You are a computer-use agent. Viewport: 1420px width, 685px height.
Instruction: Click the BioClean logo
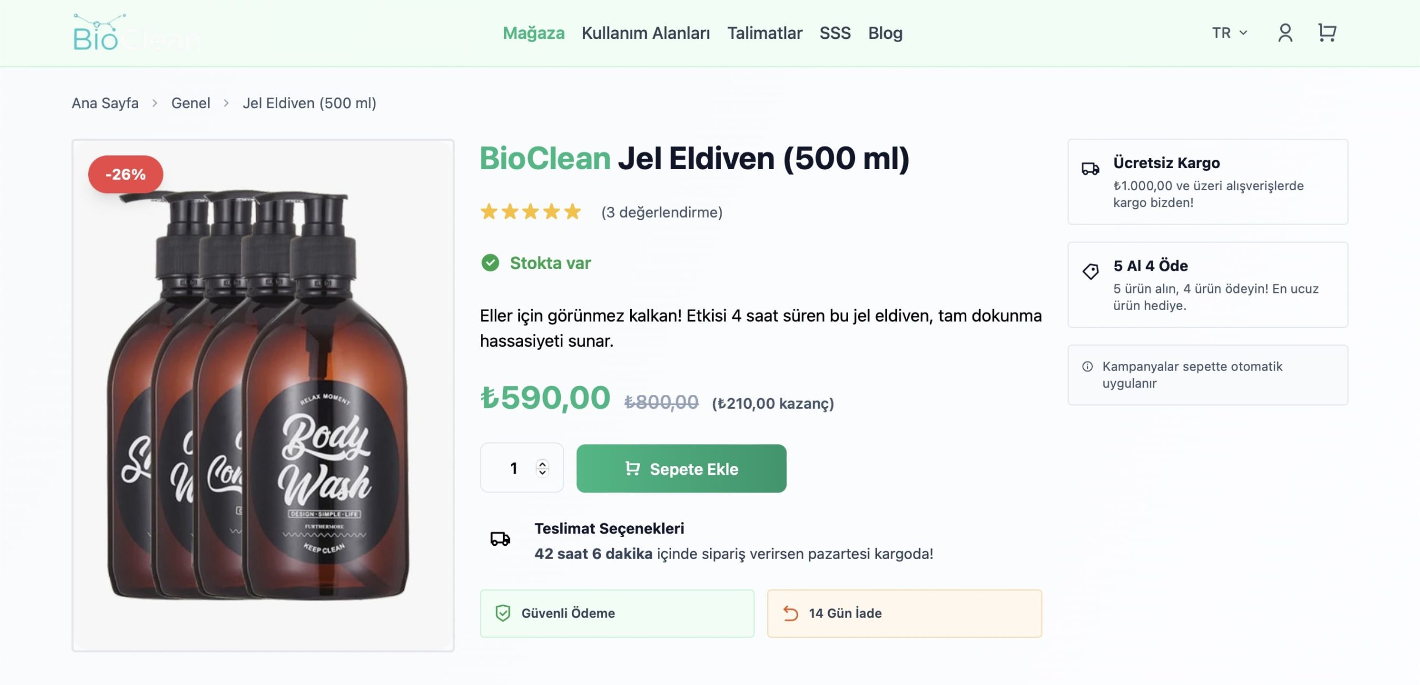pos(136,33)
